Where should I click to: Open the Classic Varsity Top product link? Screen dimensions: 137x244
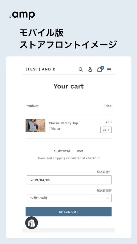pos(63,123)
